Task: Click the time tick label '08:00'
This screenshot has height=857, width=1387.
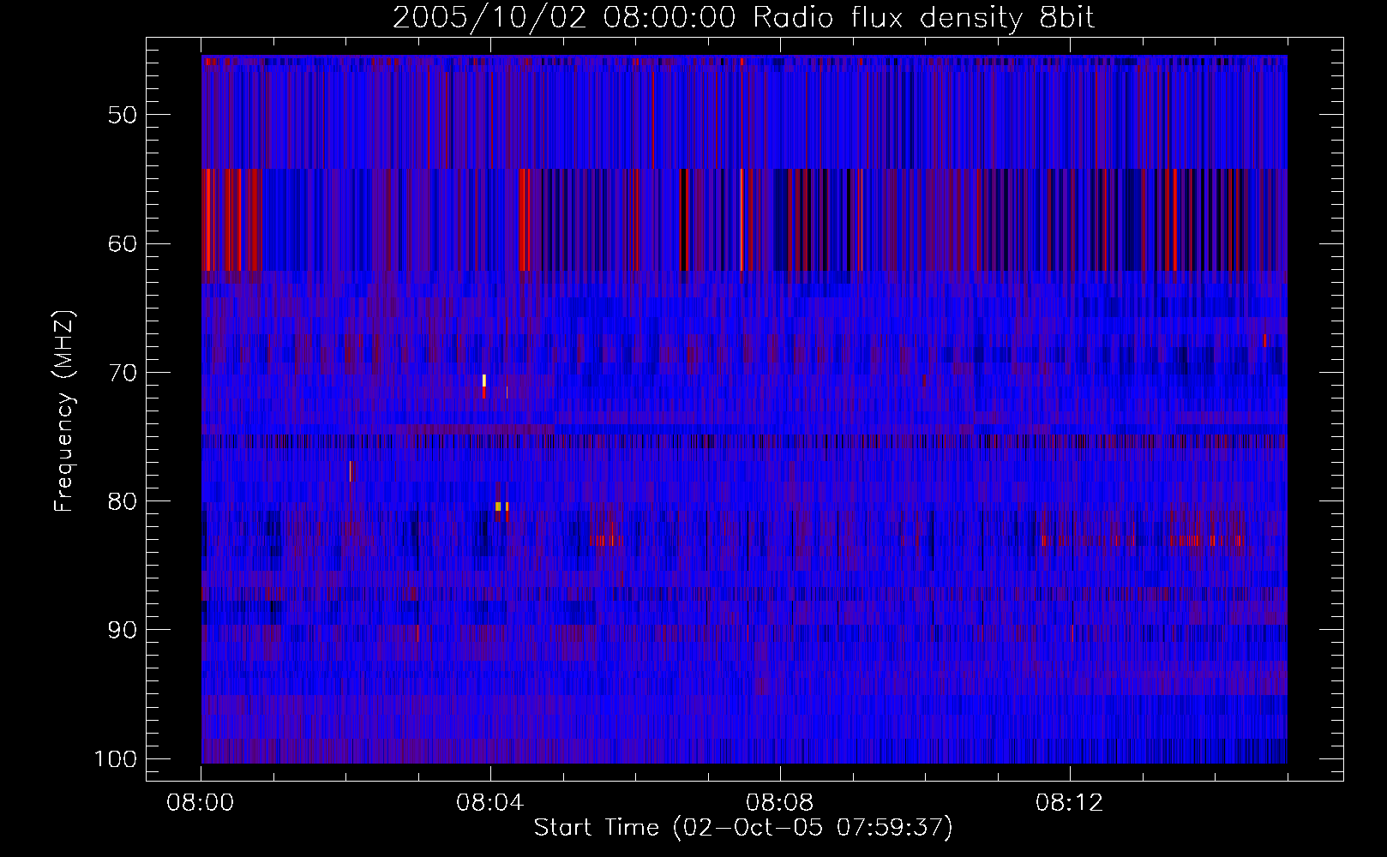Action: point(201,803)
